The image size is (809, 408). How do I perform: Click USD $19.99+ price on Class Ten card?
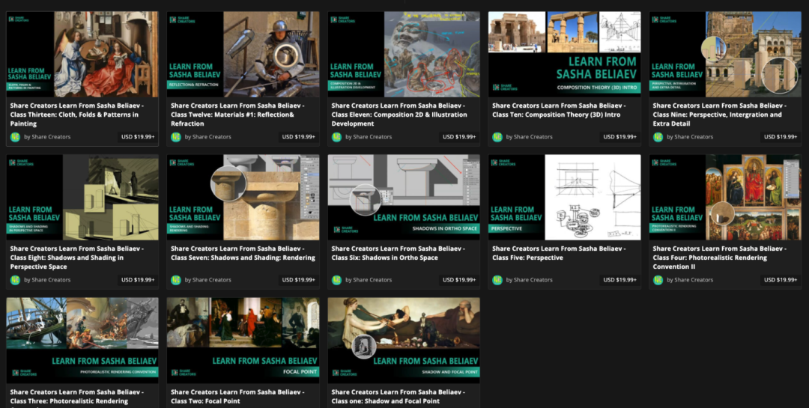620,137
